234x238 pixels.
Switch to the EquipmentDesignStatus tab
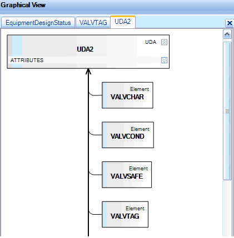click(x=38, y=23)
